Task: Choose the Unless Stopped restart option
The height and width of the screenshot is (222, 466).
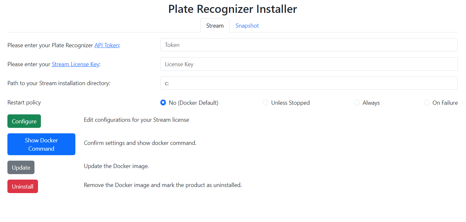Action: point(266,103)
